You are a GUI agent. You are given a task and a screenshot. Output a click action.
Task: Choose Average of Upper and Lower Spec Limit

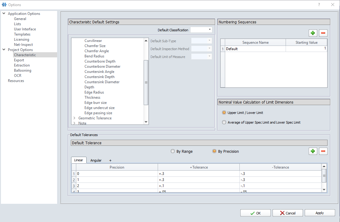[224, 122]
